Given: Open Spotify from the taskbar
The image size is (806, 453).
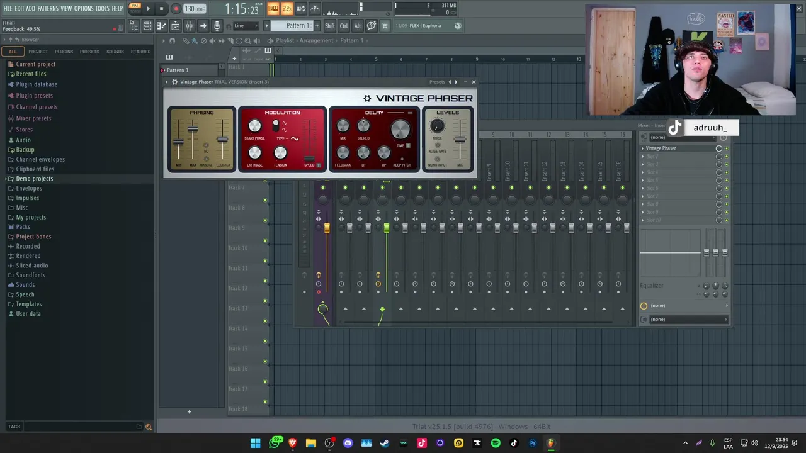Looking at the screenshot, I should pos(496,443).
